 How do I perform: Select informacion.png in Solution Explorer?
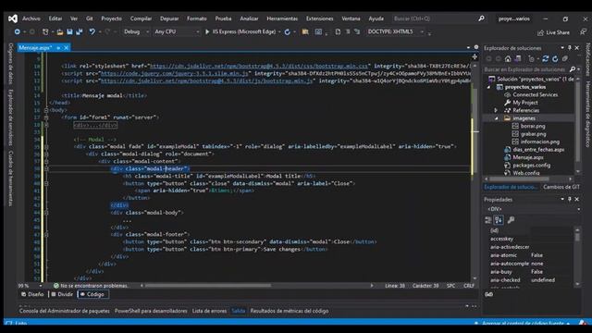pos(540,142)
